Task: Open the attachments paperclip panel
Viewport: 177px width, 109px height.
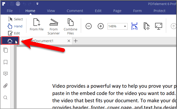Action: pos(6,86)
